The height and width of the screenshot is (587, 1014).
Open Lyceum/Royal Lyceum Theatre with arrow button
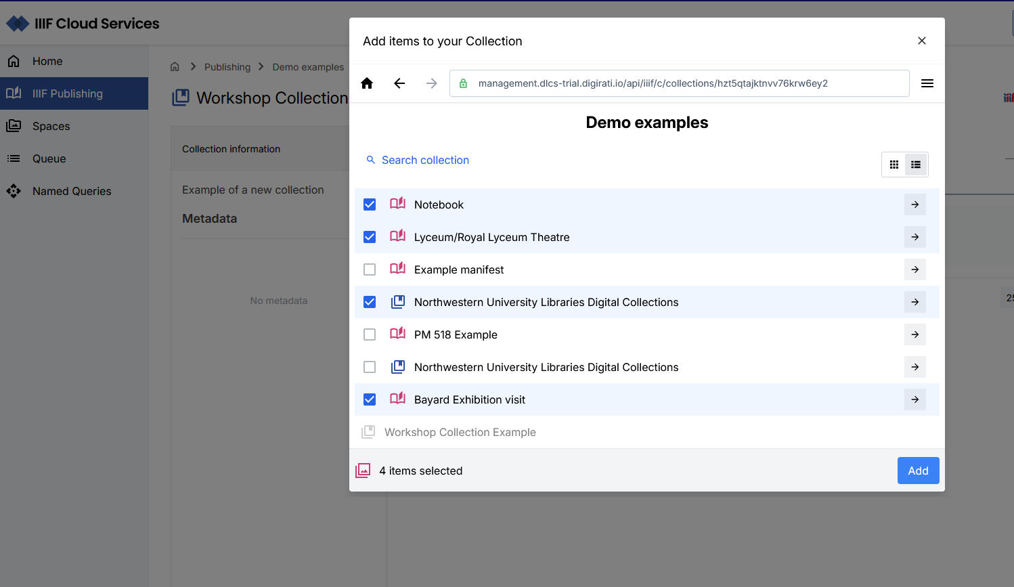point(915,237)
